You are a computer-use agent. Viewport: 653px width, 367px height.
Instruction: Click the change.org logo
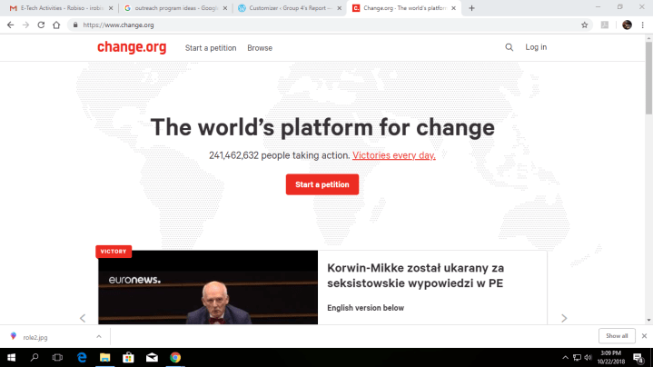[132, 47]
